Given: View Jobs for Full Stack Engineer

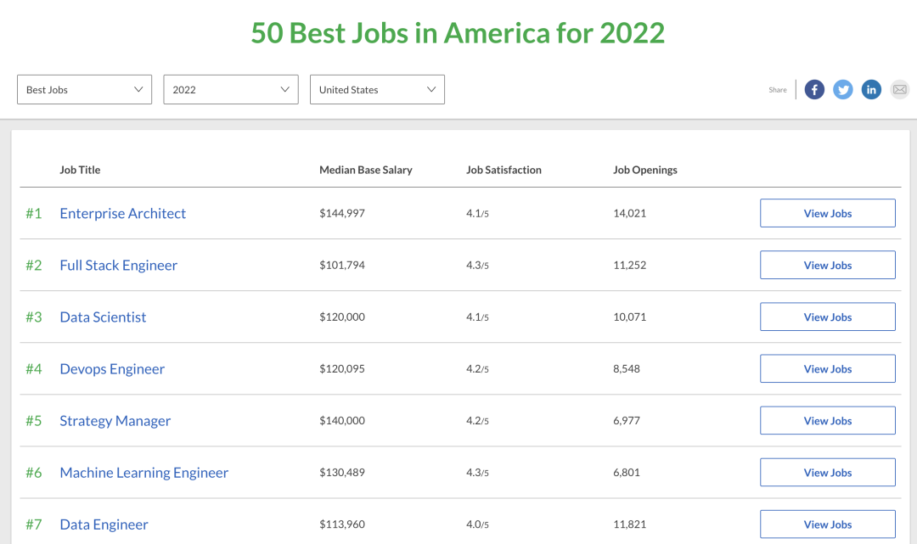Looking at the screenshot, I should click(828, 266).
